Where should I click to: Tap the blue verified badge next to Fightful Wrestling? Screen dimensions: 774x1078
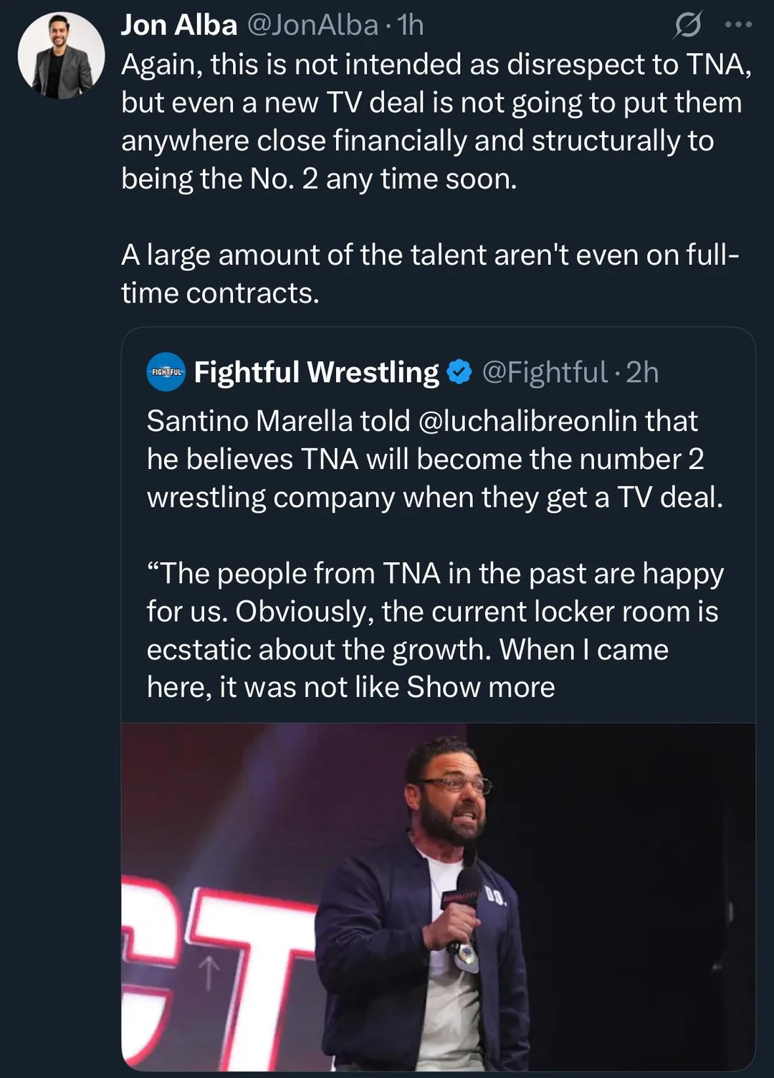click(459, 372)
